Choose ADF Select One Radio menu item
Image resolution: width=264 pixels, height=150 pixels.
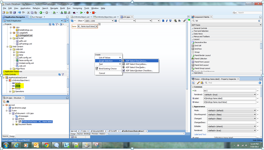(140, 67)
